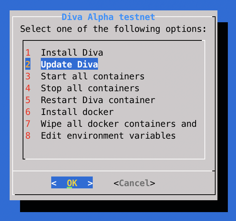The height and width of the screenshot is (221, 236).
Task: Pick the Stop all containers entry
Action: 90,88
